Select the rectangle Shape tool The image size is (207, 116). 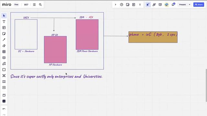pos(4,70)
